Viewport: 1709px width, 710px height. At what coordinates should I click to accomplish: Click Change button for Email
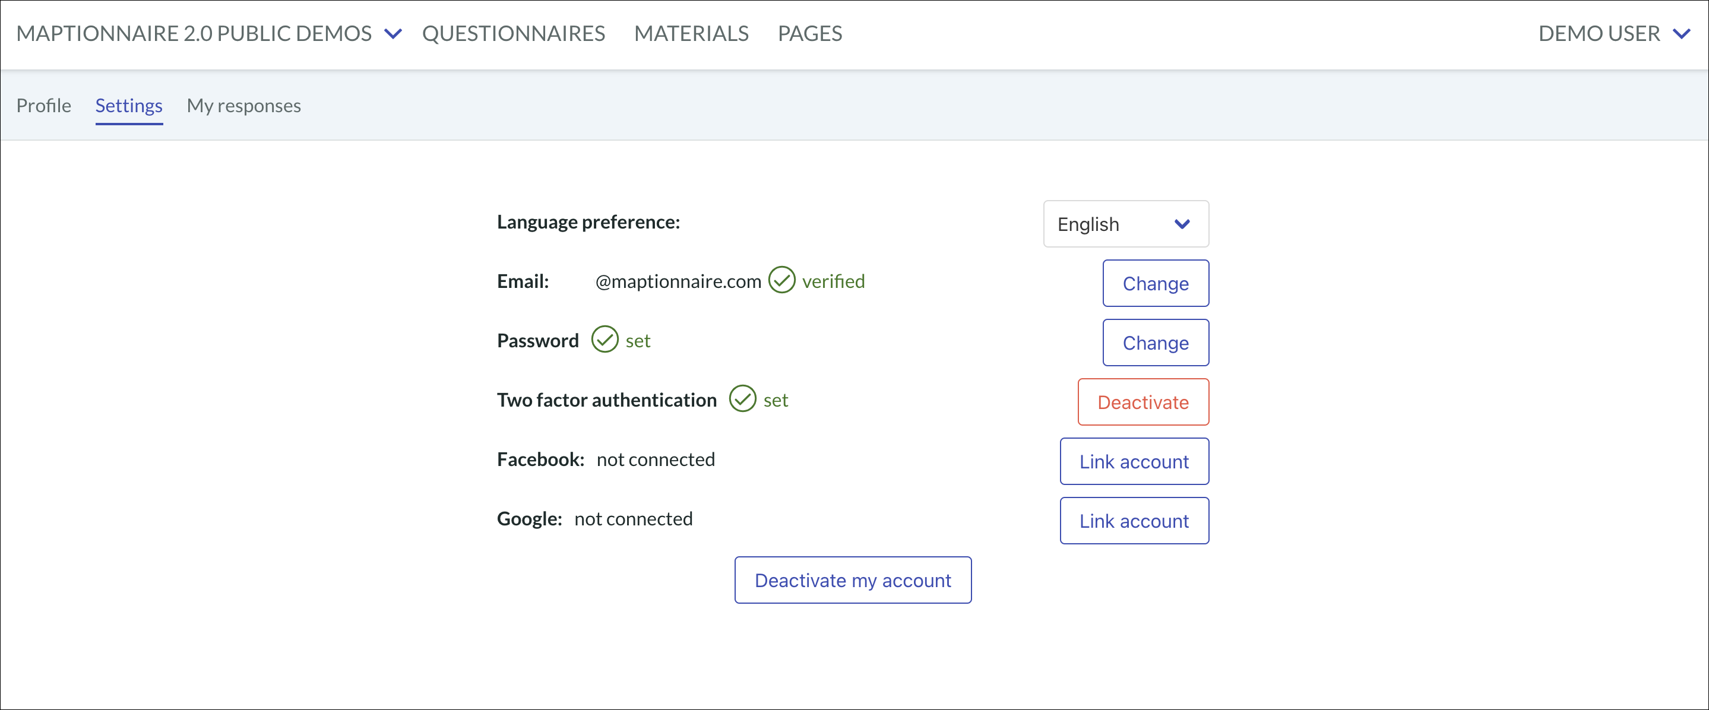(x=1156, y=283)
